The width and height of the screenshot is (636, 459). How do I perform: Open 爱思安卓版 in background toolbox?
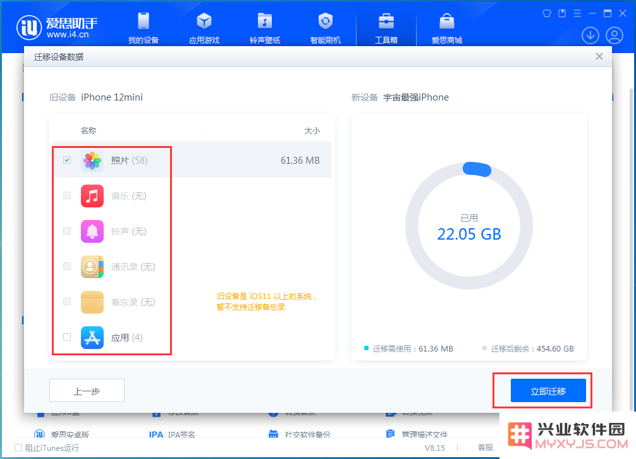pos(62,434)
